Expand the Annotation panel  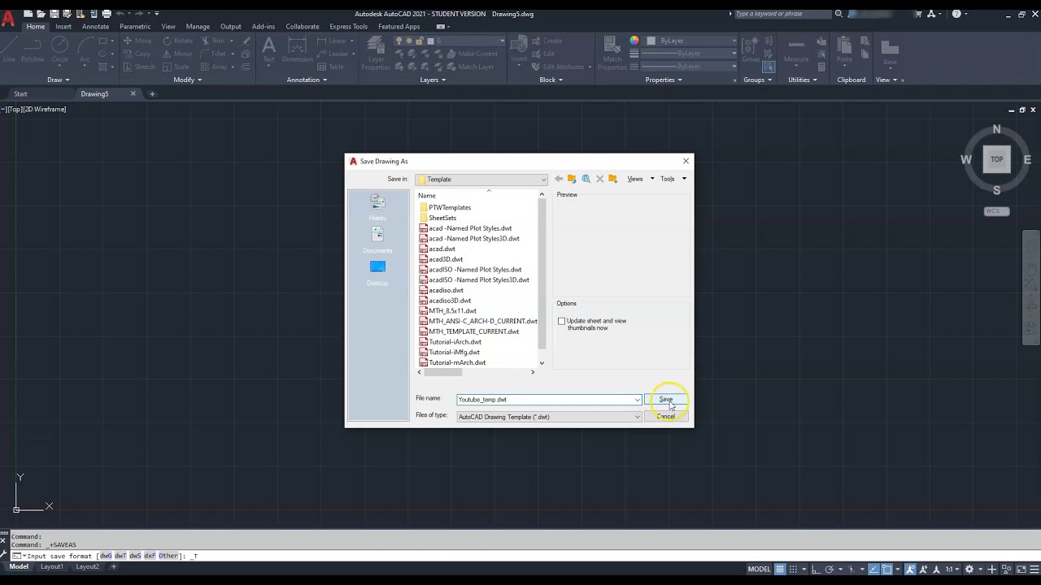(307, 80)
